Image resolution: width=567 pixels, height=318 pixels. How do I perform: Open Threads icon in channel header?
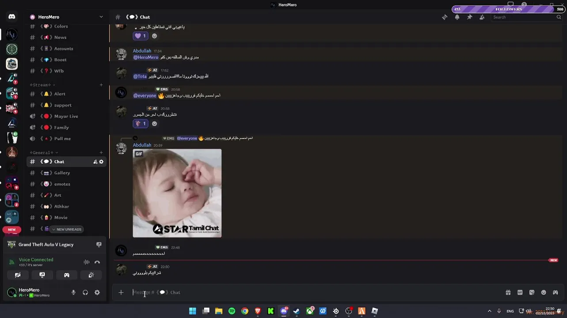[445, 17]
